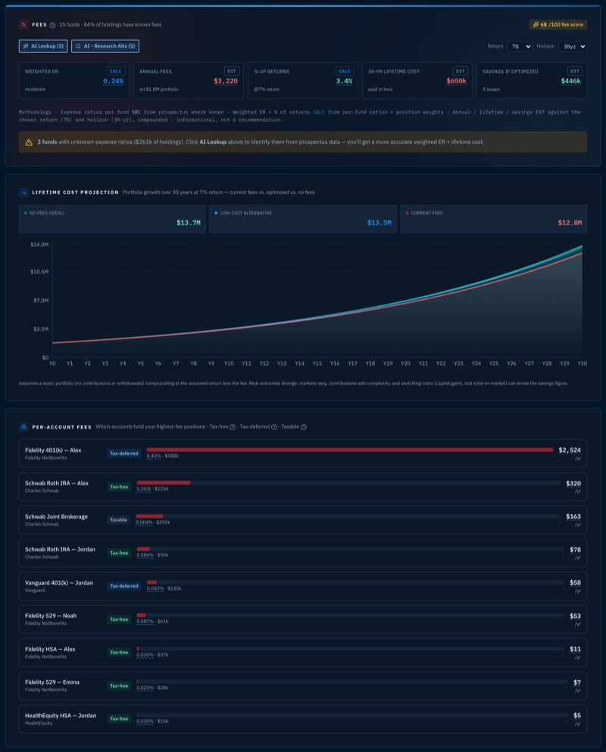Click Tax-free tag on Schwab Roth IRA — Alex

click(x=119, y=487)
